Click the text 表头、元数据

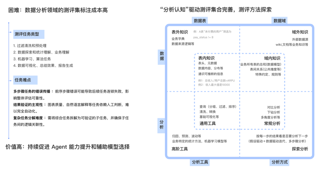208,63
